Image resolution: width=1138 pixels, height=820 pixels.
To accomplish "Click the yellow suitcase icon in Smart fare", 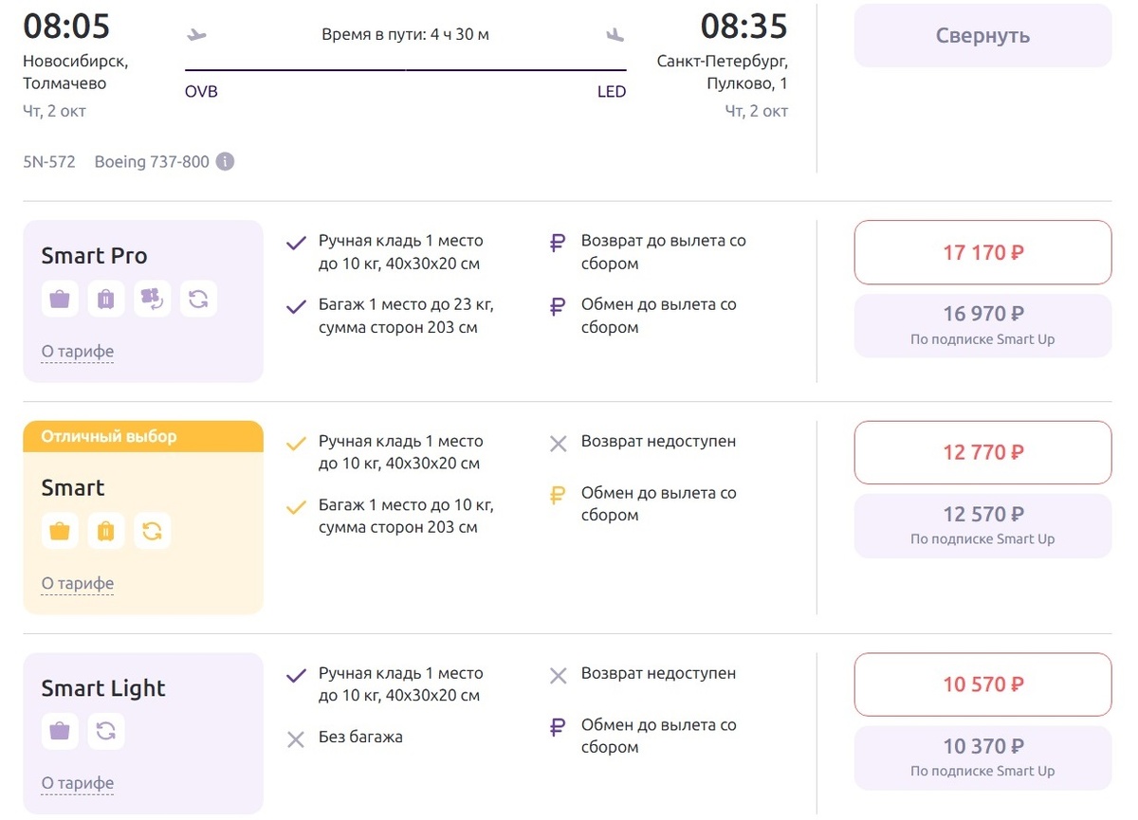I will point(106,531).
